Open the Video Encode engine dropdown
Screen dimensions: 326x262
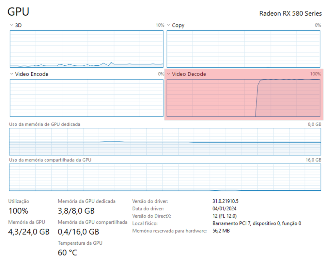(12, 74)
